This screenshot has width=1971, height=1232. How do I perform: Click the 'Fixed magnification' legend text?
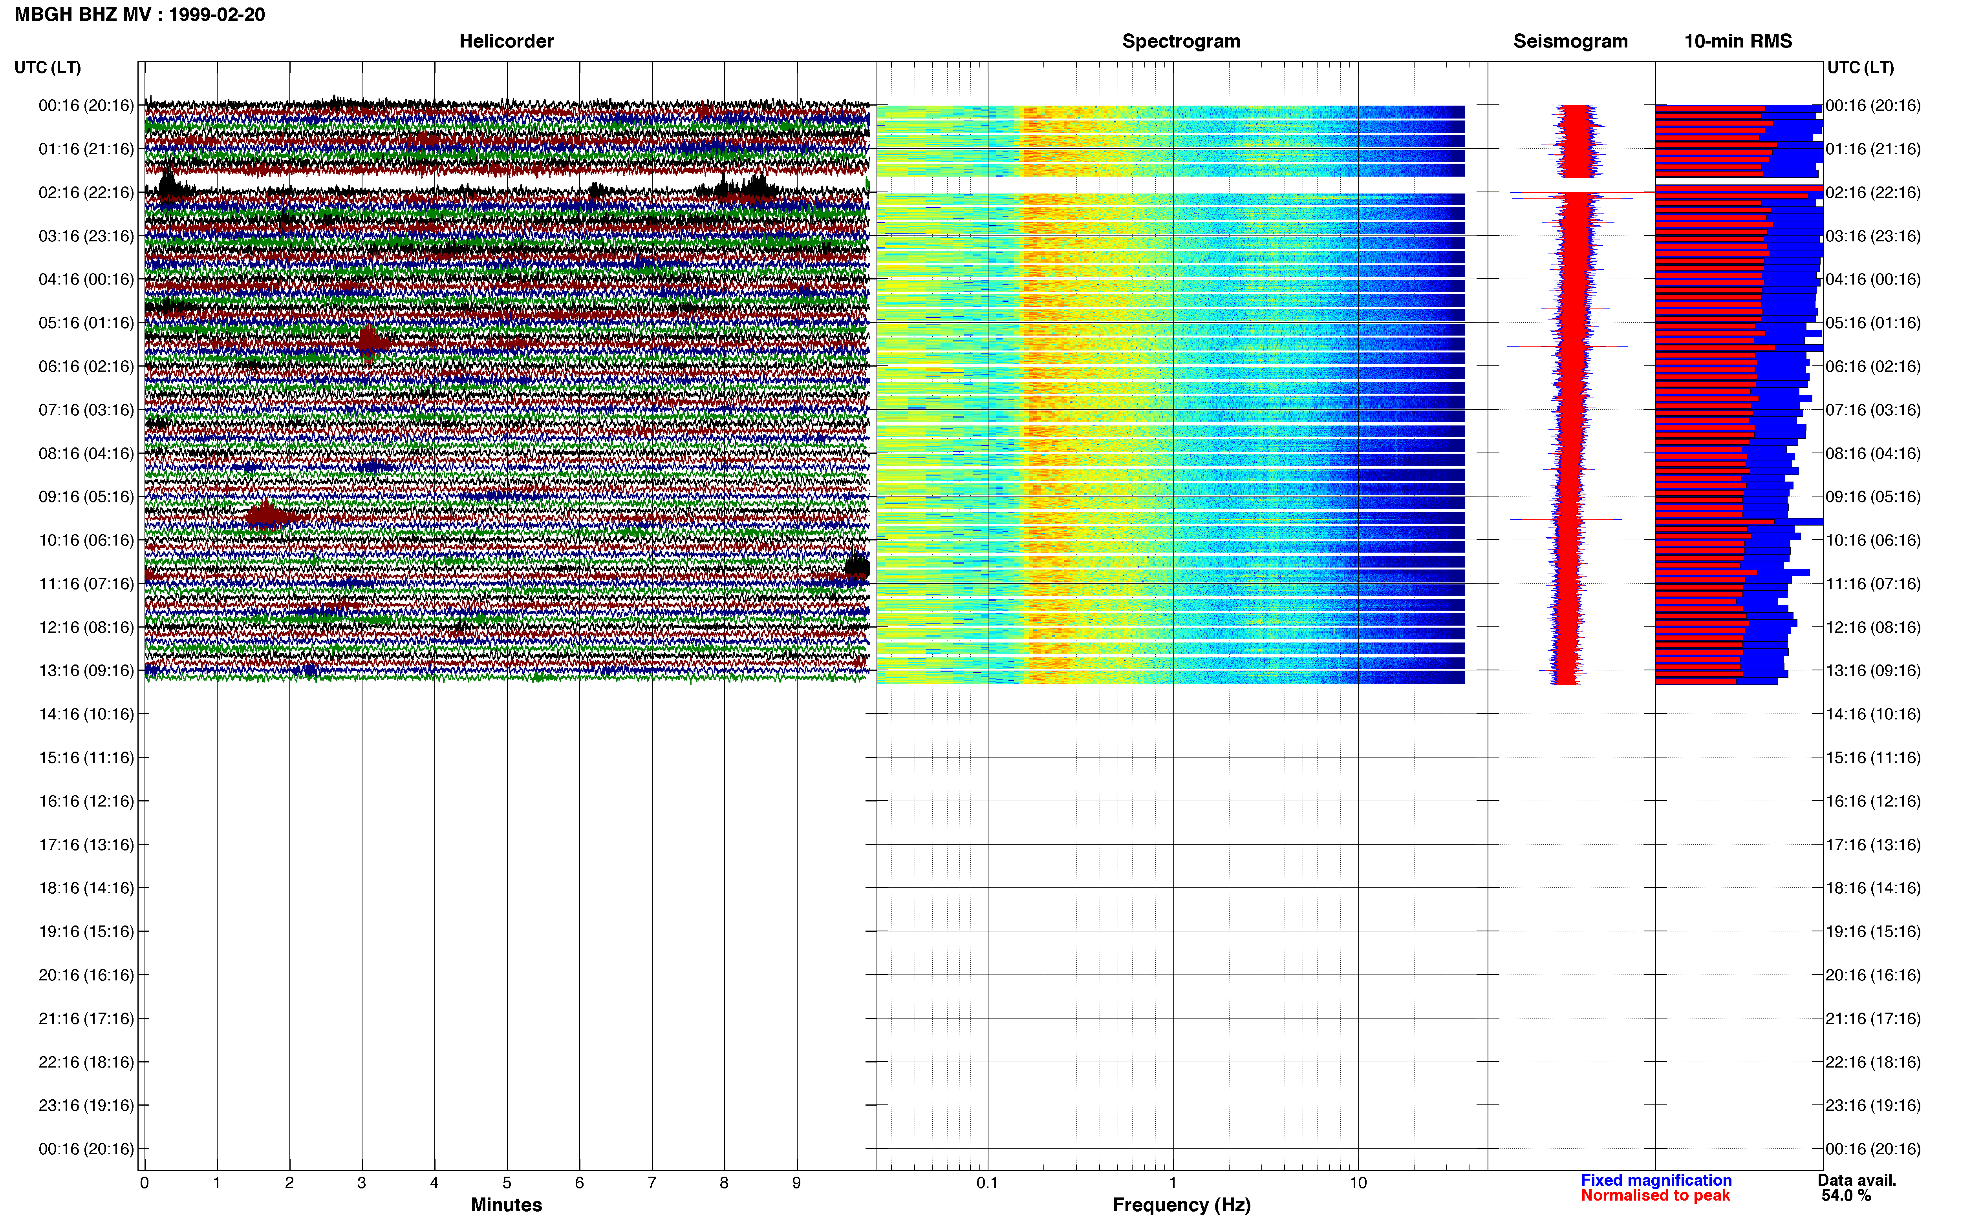1656,1180
